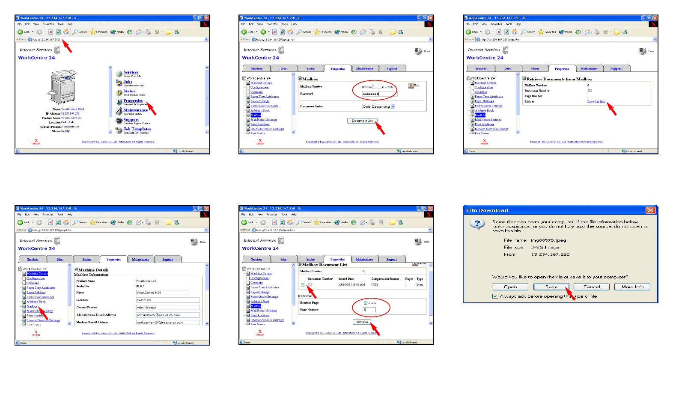Click Address Book tree link in Mailbox password window
The height and width of the screenshot is (408, 673).
click(x=260, y=110)
